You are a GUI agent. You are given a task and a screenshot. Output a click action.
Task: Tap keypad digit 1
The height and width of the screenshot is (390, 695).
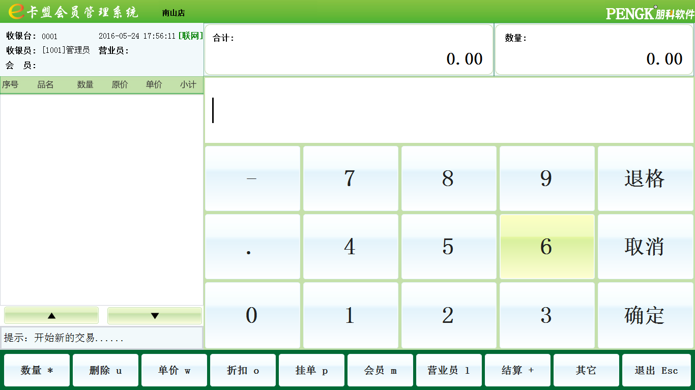point(351,315)
